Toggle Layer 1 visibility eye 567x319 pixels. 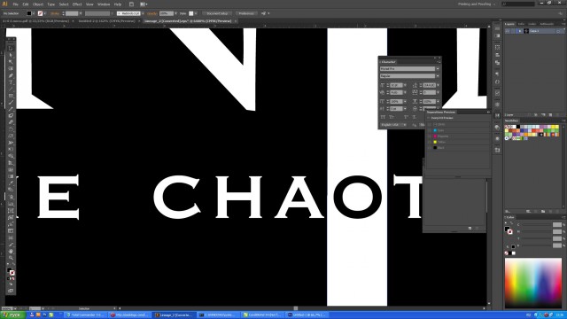(x=508, y=31)
